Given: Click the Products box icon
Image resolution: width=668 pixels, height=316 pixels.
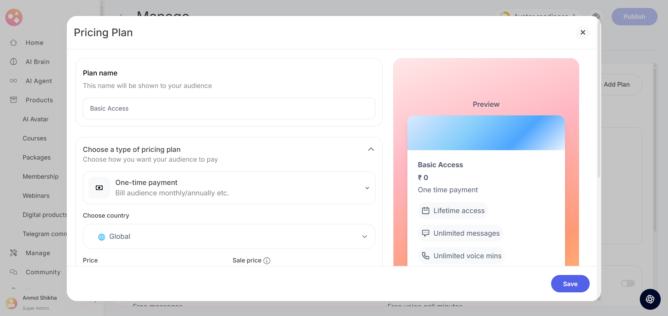Looking at the screenshot, I should coord(14,100).
